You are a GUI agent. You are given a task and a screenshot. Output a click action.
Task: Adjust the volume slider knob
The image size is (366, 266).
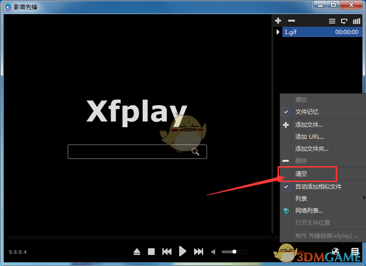(234, 252)
